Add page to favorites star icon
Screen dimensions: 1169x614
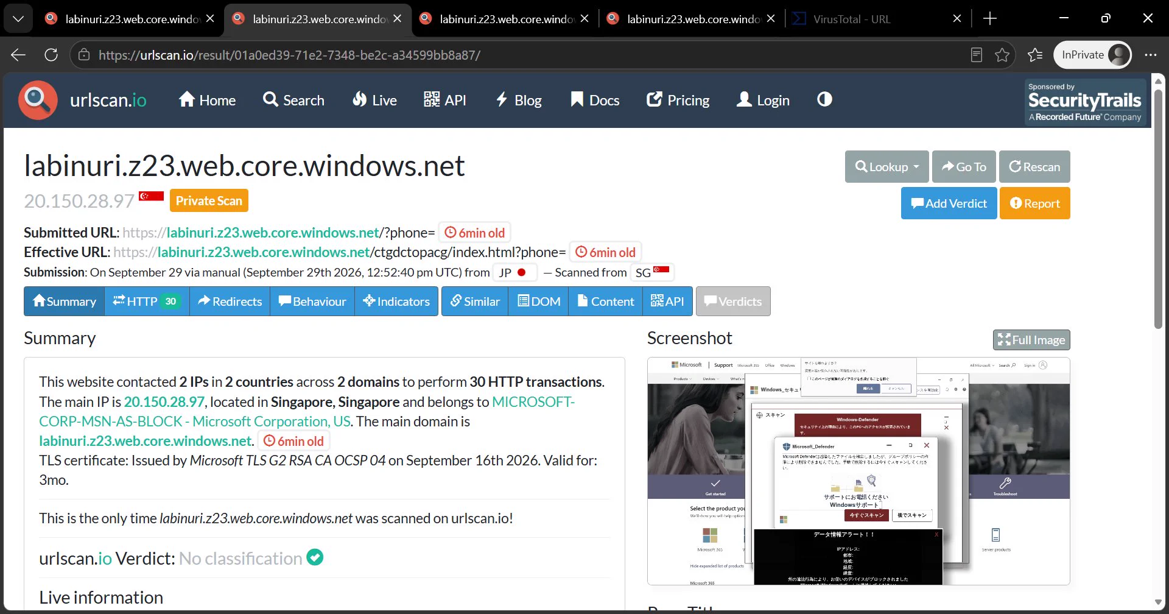[1002, 55]
